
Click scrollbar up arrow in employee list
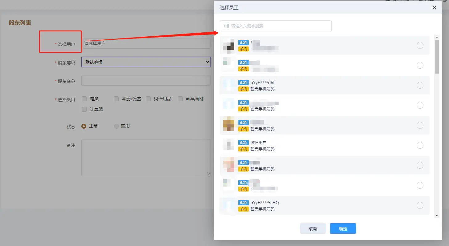click(437, 37)
